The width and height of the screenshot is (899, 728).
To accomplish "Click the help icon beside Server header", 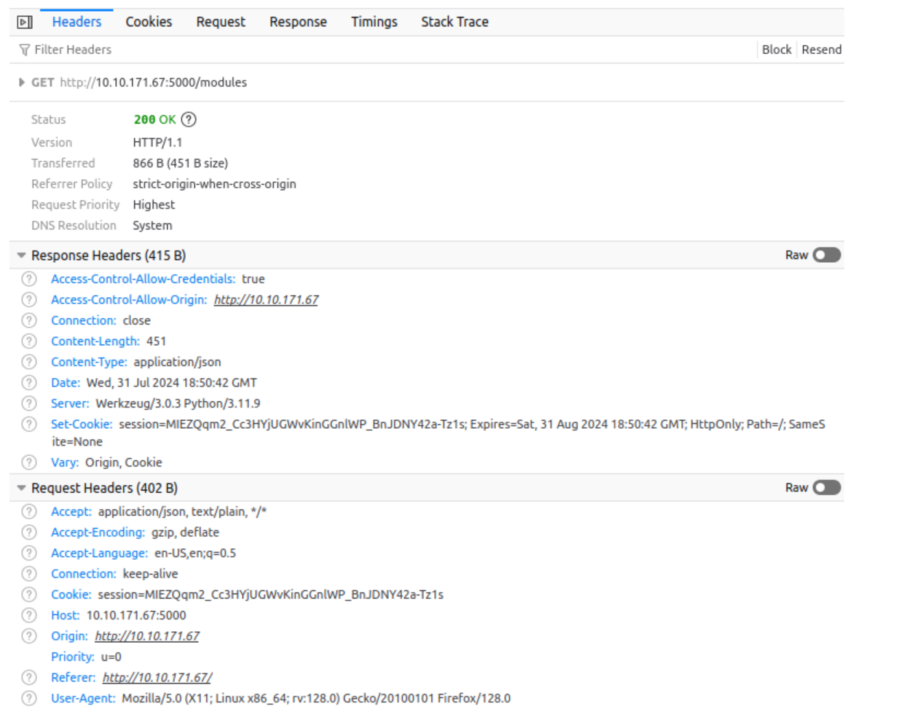I will point(29,403).
